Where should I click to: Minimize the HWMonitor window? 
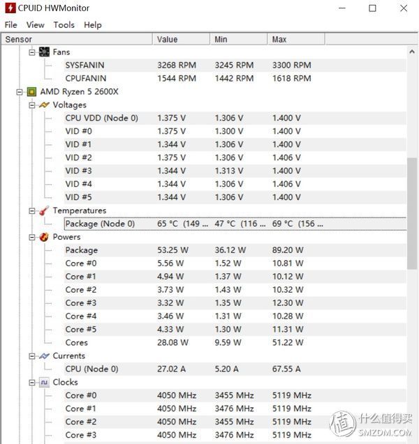342,8
